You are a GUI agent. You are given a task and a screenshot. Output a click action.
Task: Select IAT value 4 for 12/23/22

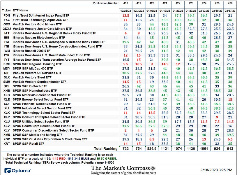pos(125,33)
